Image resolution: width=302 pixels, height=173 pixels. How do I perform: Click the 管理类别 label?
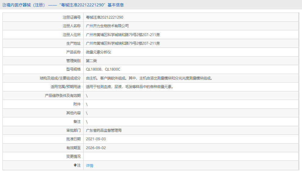[74, 61]
